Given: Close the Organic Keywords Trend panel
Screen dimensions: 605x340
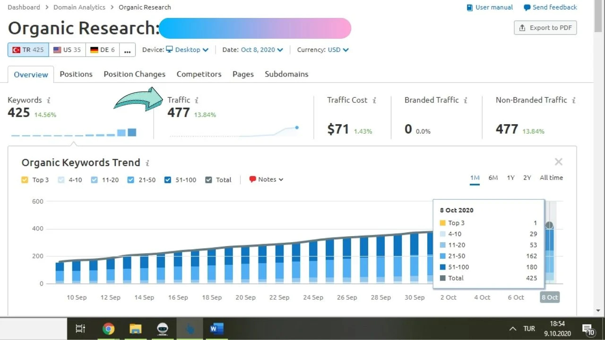Looking at the screenshot, I should (558, 162).
